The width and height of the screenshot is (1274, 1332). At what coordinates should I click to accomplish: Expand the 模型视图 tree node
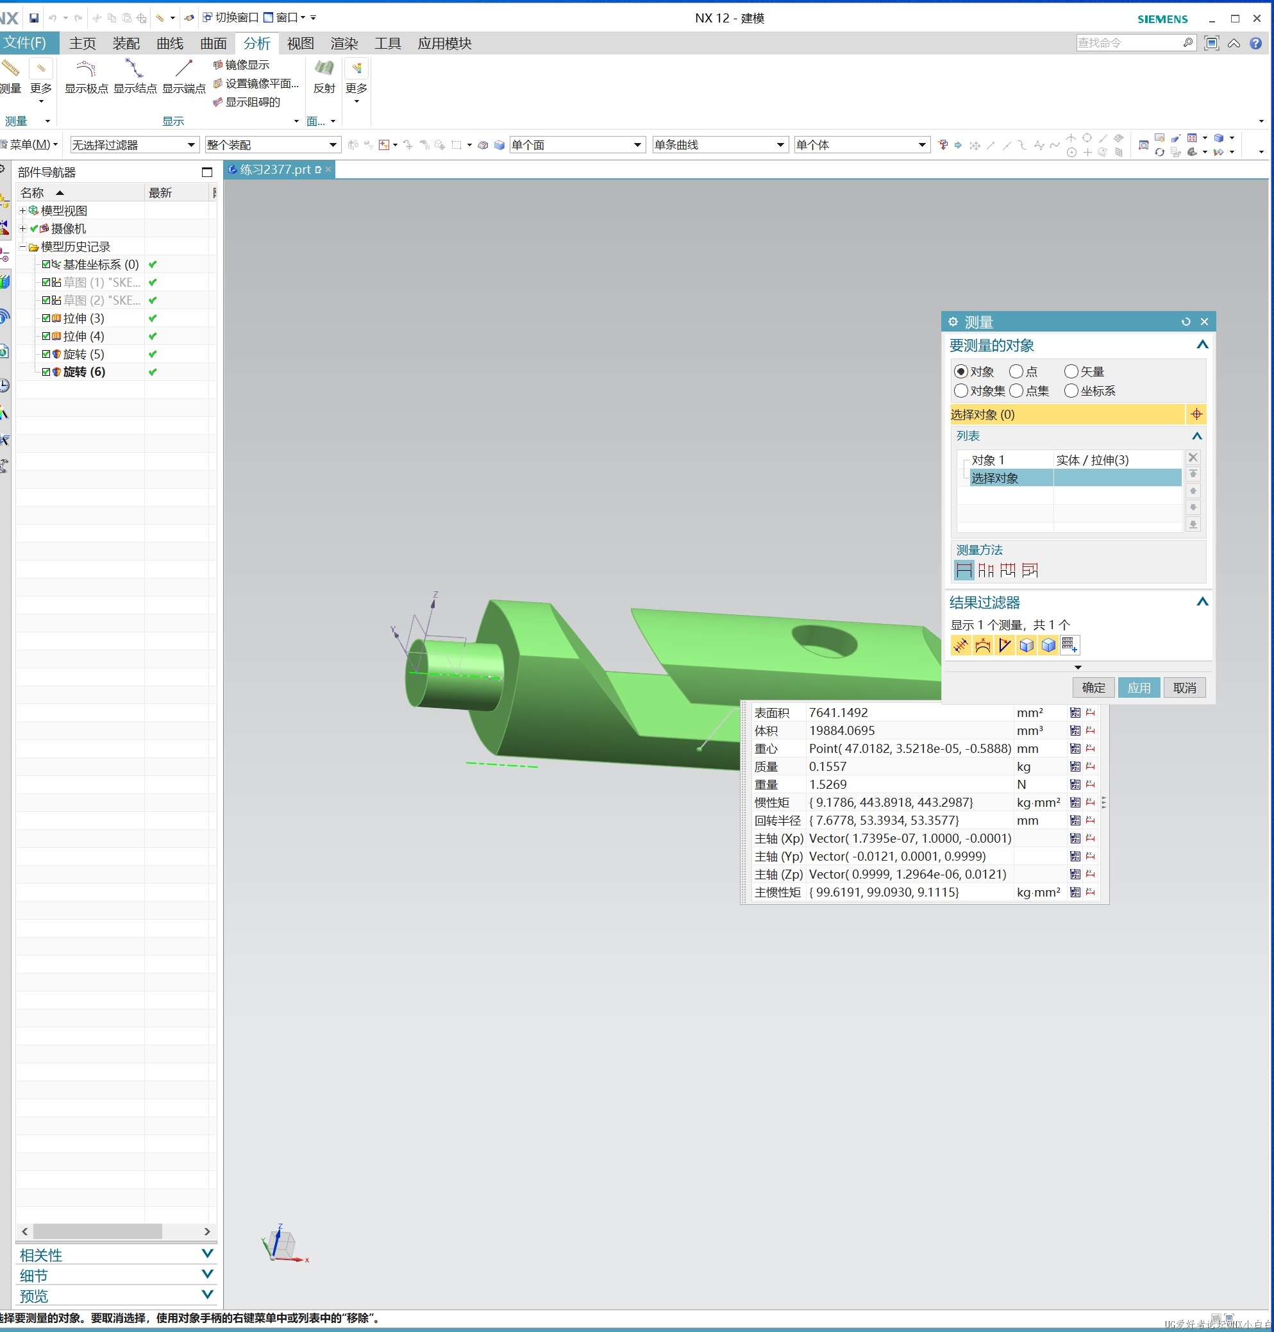click(22, 210)
